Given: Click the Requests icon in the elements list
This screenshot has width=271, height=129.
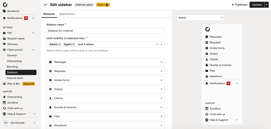Looking at the screenshot, I should pos(51,71).
